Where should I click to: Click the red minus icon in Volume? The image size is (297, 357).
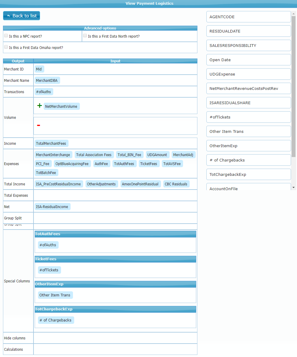pos(38,125)
